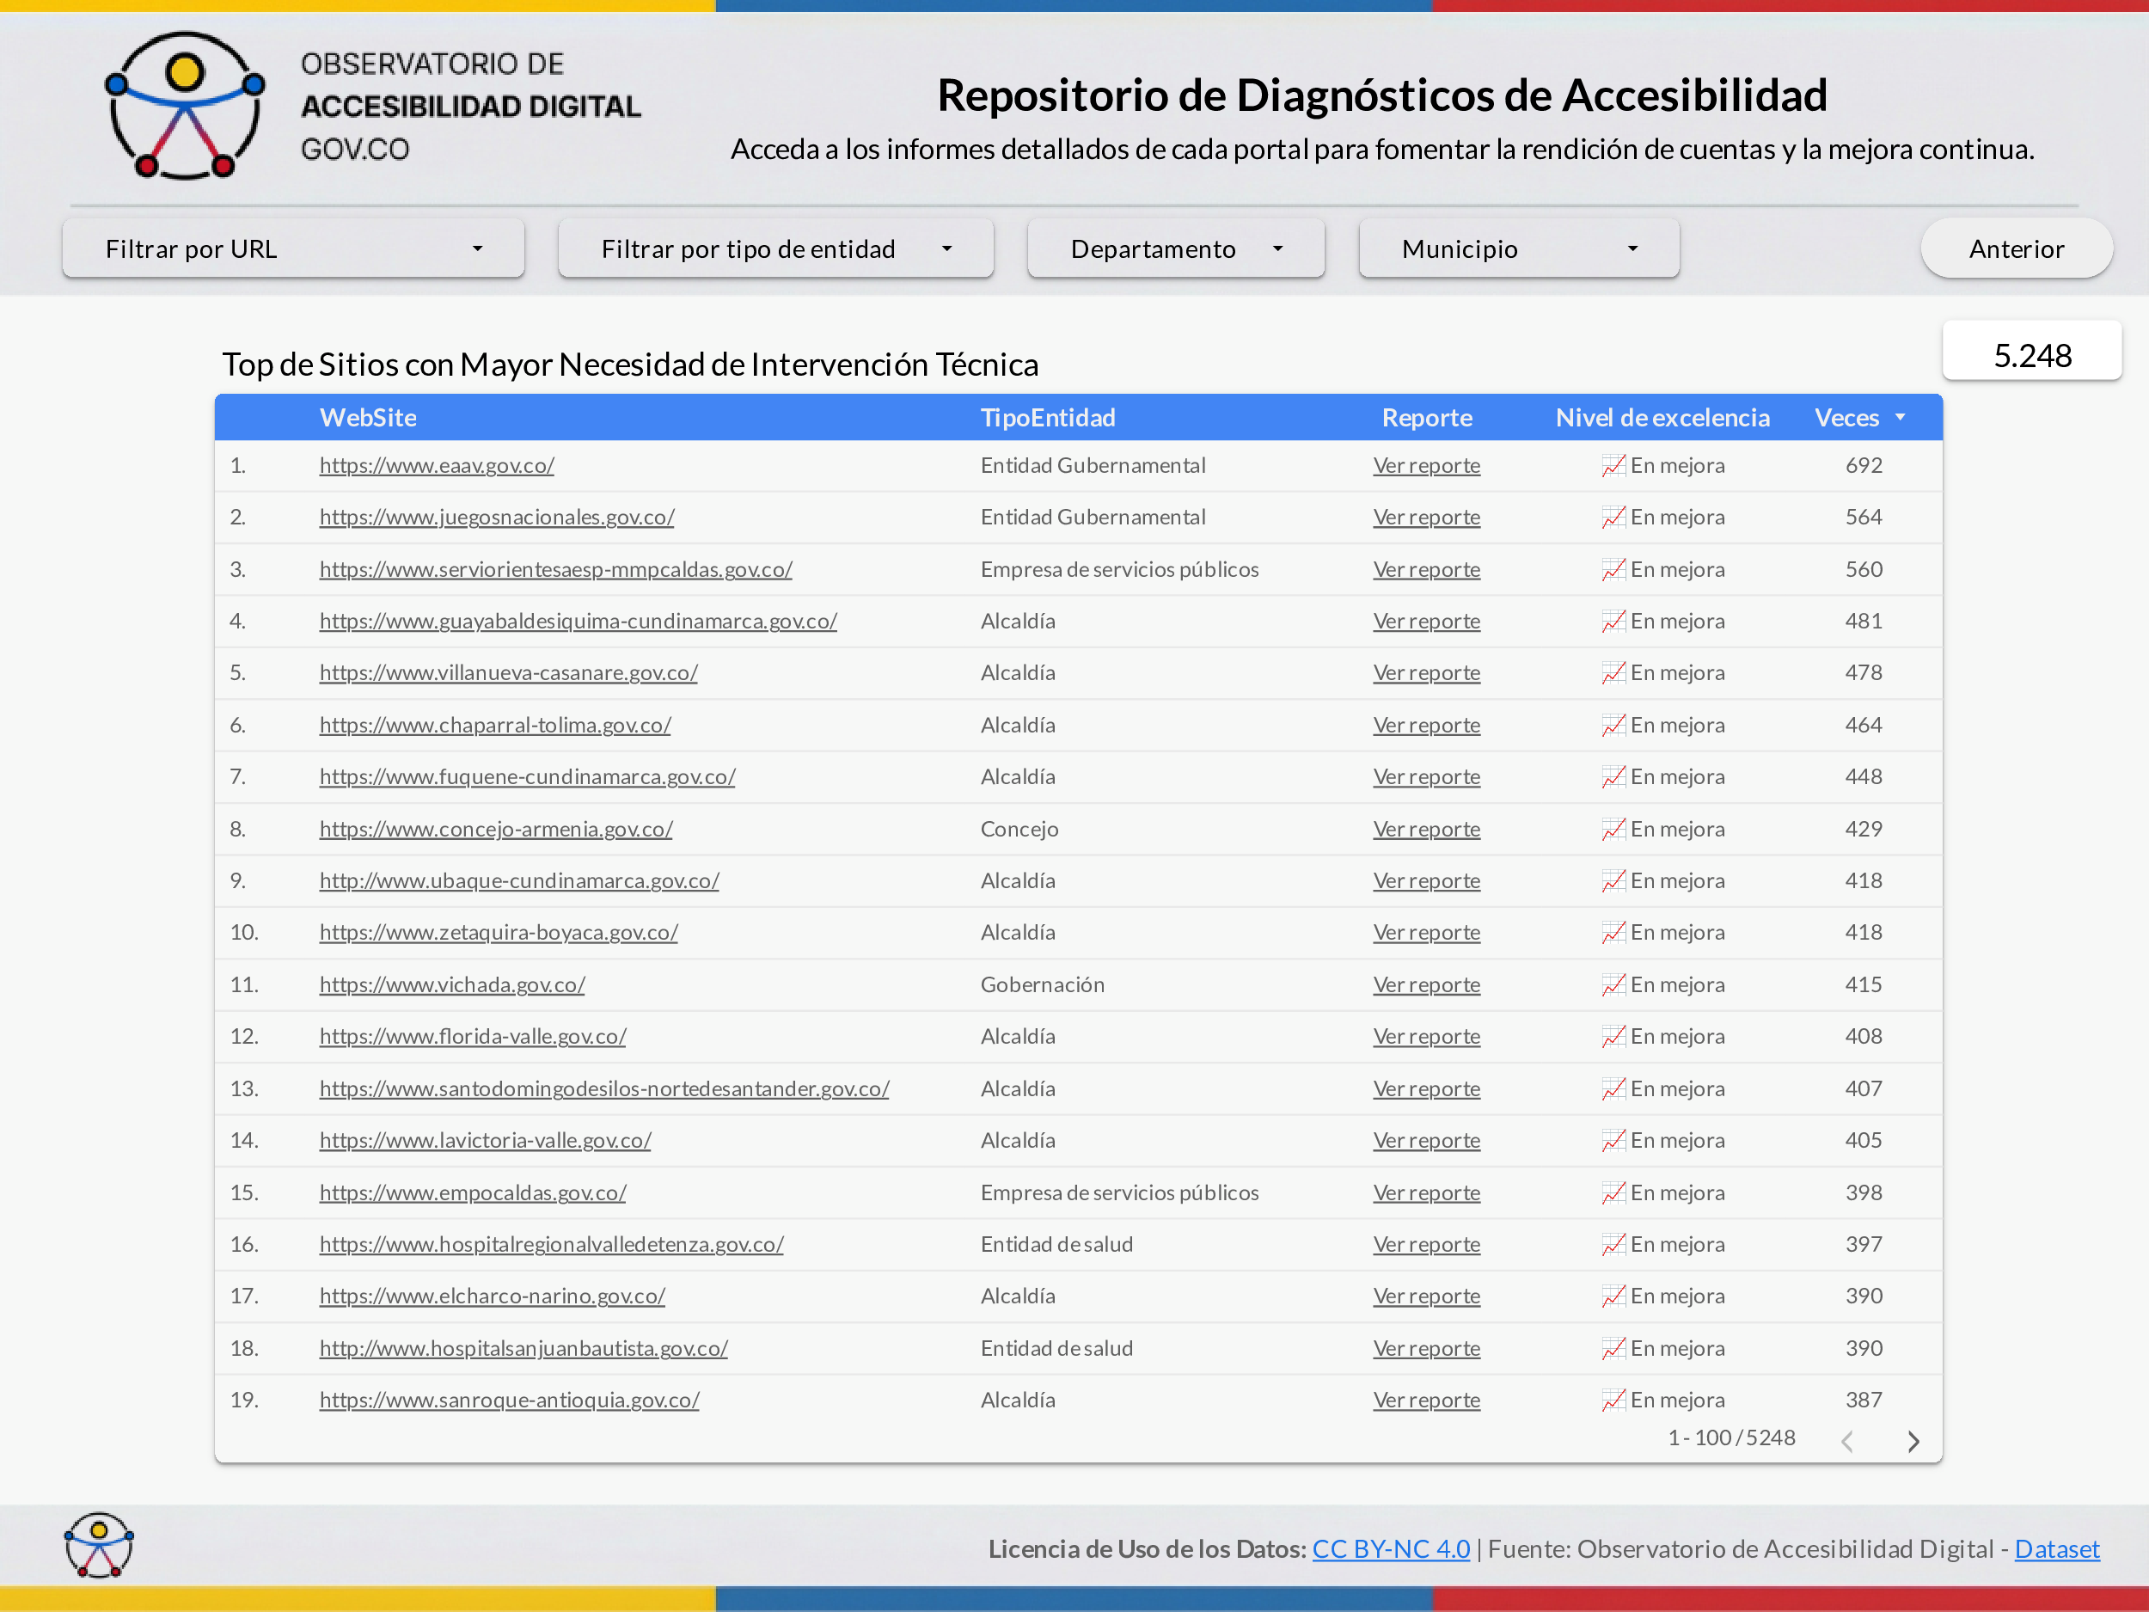Open the Dataset link in the footer
2149x1612 pixels.
[2057, 1549]
